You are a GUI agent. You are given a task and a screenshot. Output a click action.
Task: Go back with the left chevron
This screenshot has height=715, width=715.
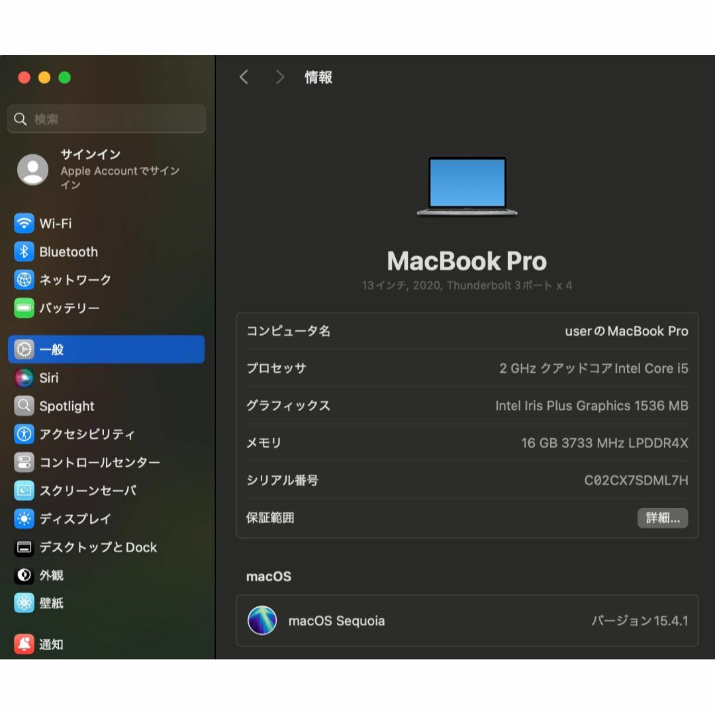pos(244,77)
